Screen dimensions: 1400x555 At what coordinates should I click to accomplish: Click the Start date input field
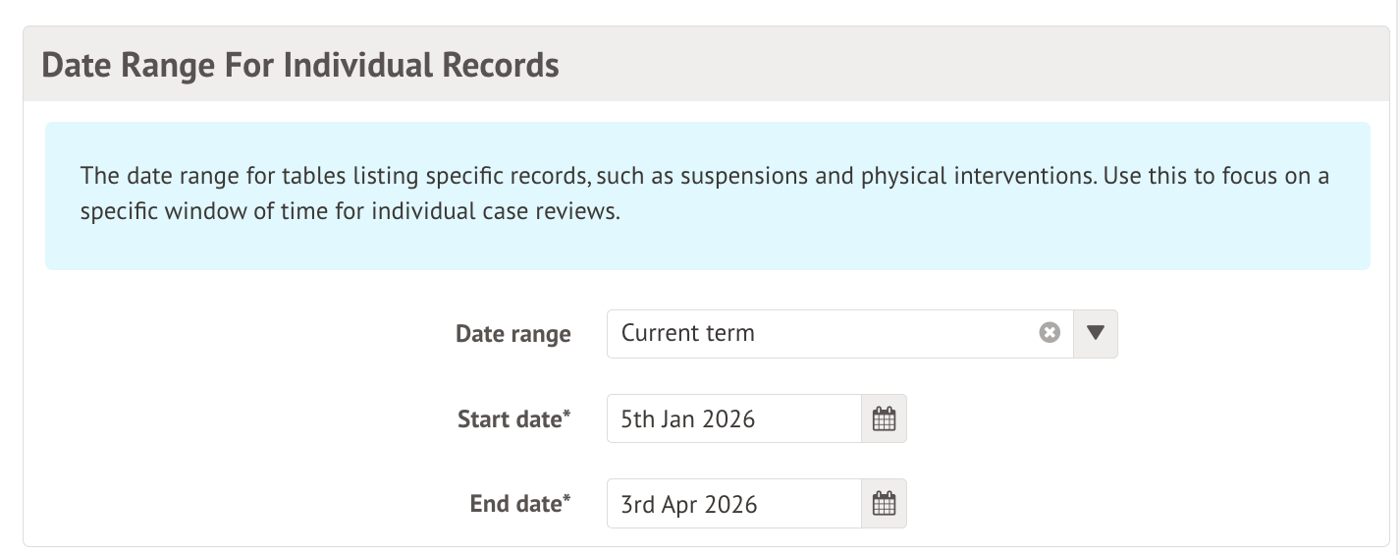coord(733,419)
